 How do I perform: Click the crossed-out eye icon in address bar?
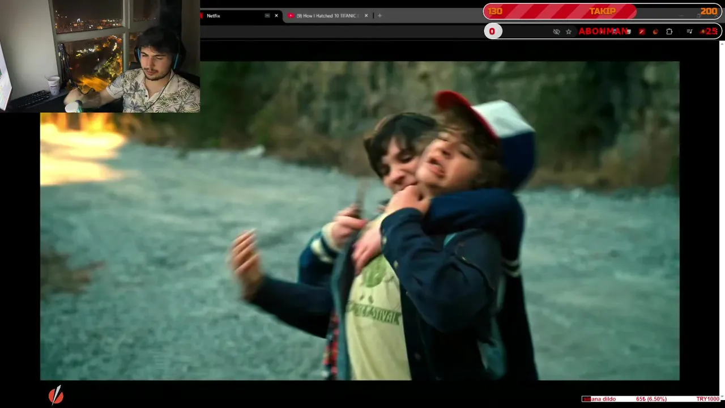click(x=556, y=32)
